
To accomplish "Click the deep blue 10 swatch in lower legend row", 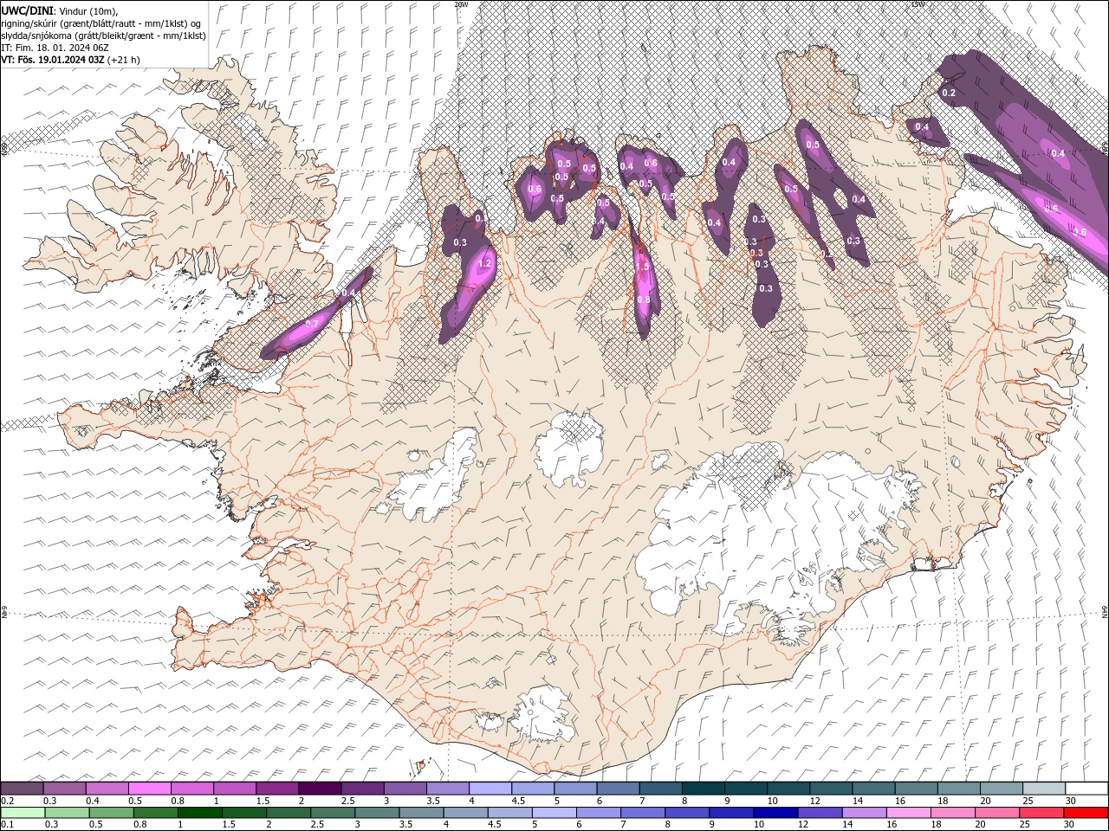I will coord(776,813).
